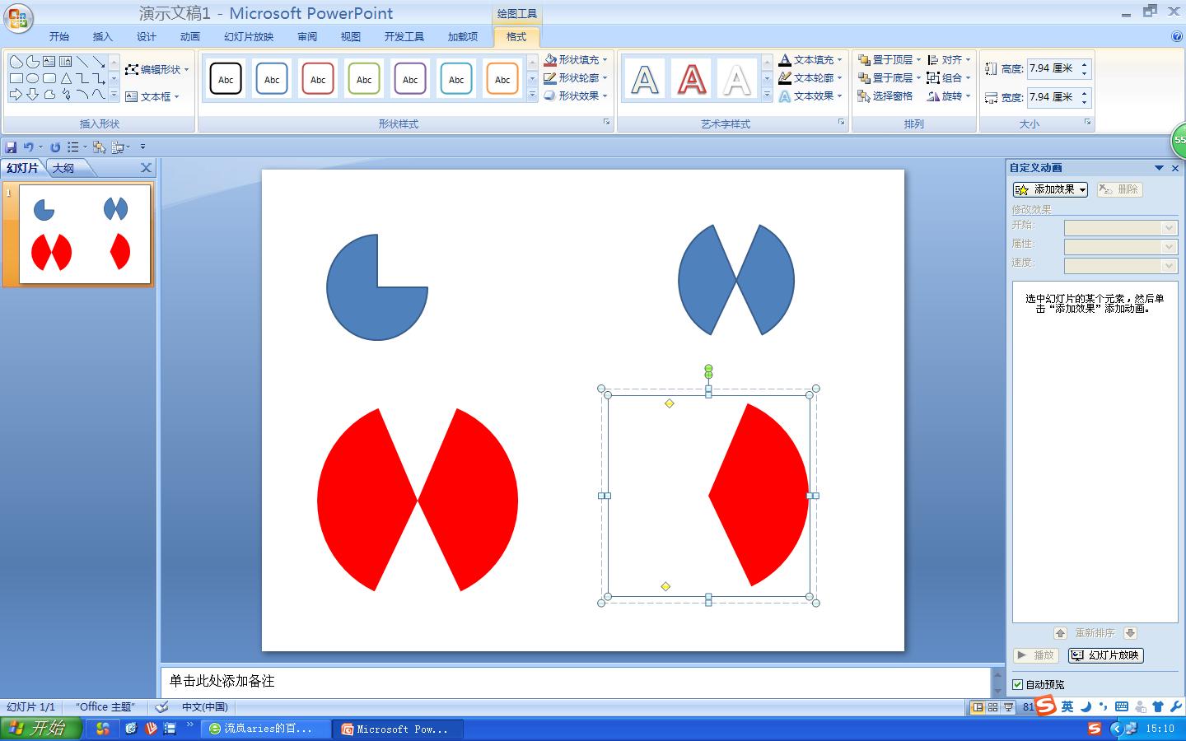
Task: Click the Windows 开始 start button
Action: point(40,728)
